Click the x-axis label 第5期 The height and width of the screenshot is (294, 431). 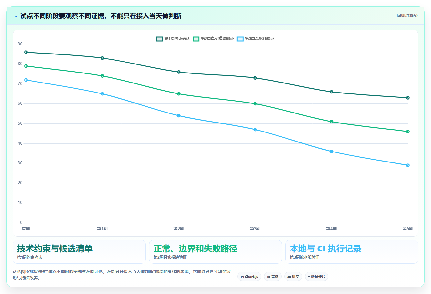pos(407,229)
